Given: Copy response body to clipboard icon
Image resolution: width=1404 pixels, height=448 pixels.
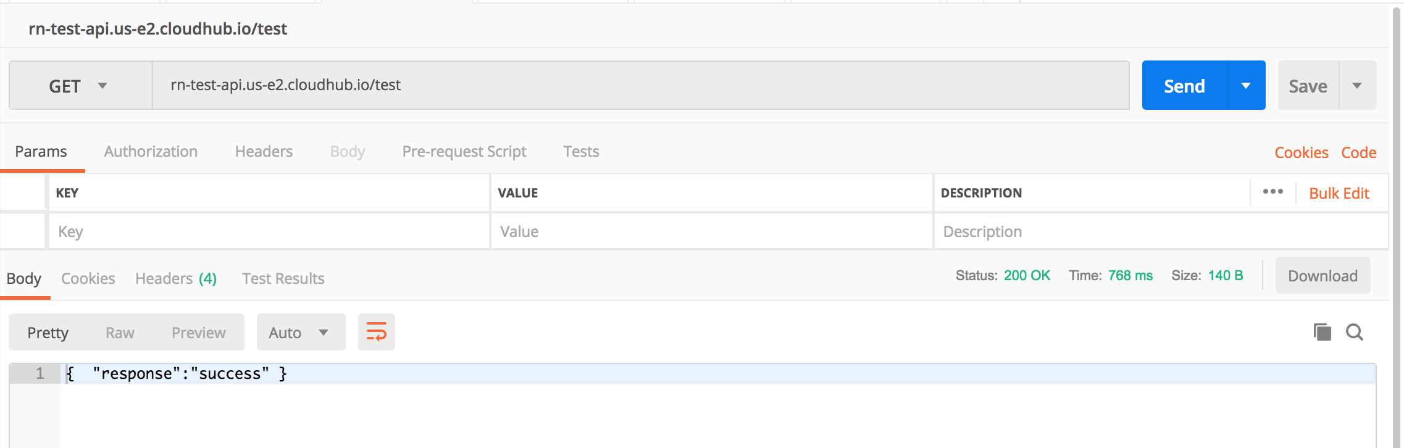Looking at the screenshot, I should point(1322,332).
